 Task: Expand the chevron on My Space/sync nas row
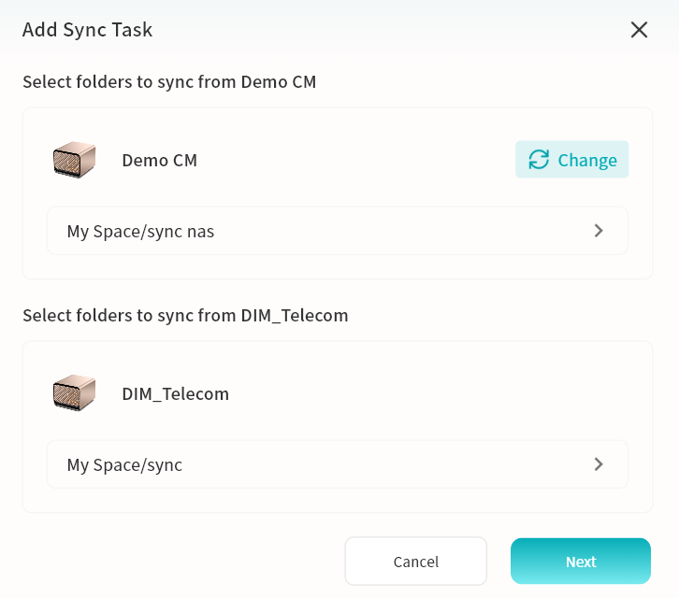pos(599,231)
